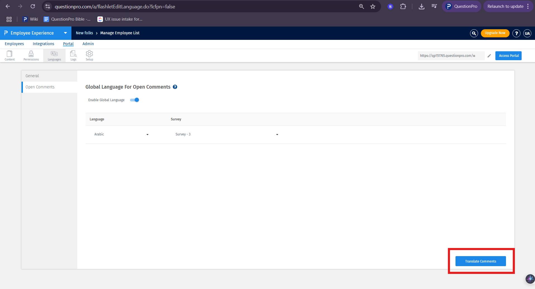The width and height of the screenshot is (535, 289).
Task: Bookmark this page with the star icon
Action: tap(373, 6)
